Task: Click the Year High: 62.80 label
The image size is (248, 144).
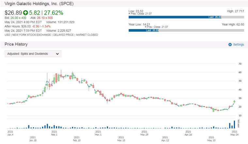Action: [233, 24]
